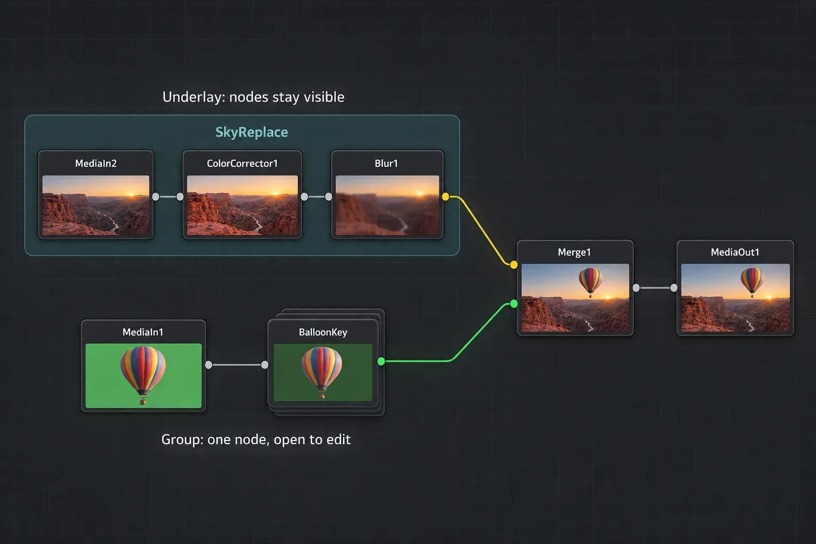Click Merge1 yellow background input connector
816x544 pixels.
(514, 265)
